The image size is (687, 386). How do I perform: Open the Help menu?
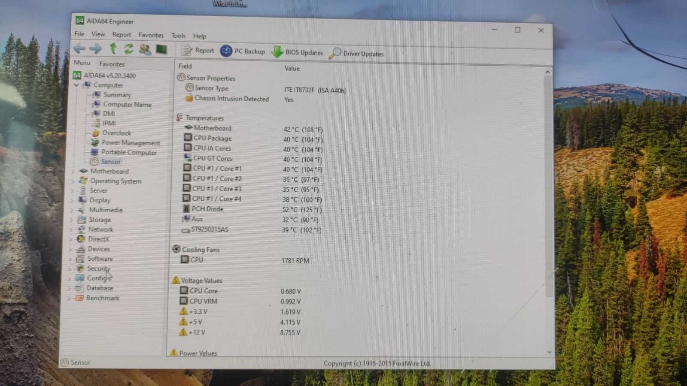point(199,36)
